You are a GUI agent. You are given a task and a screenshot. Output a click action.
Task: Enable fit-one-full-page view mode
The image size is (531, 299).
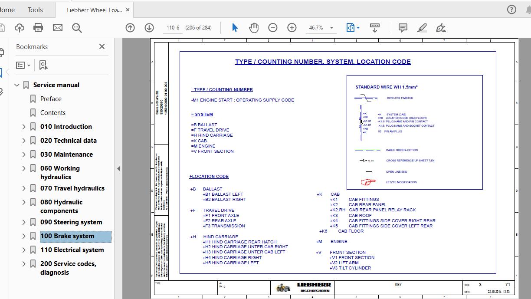point(350,27)
